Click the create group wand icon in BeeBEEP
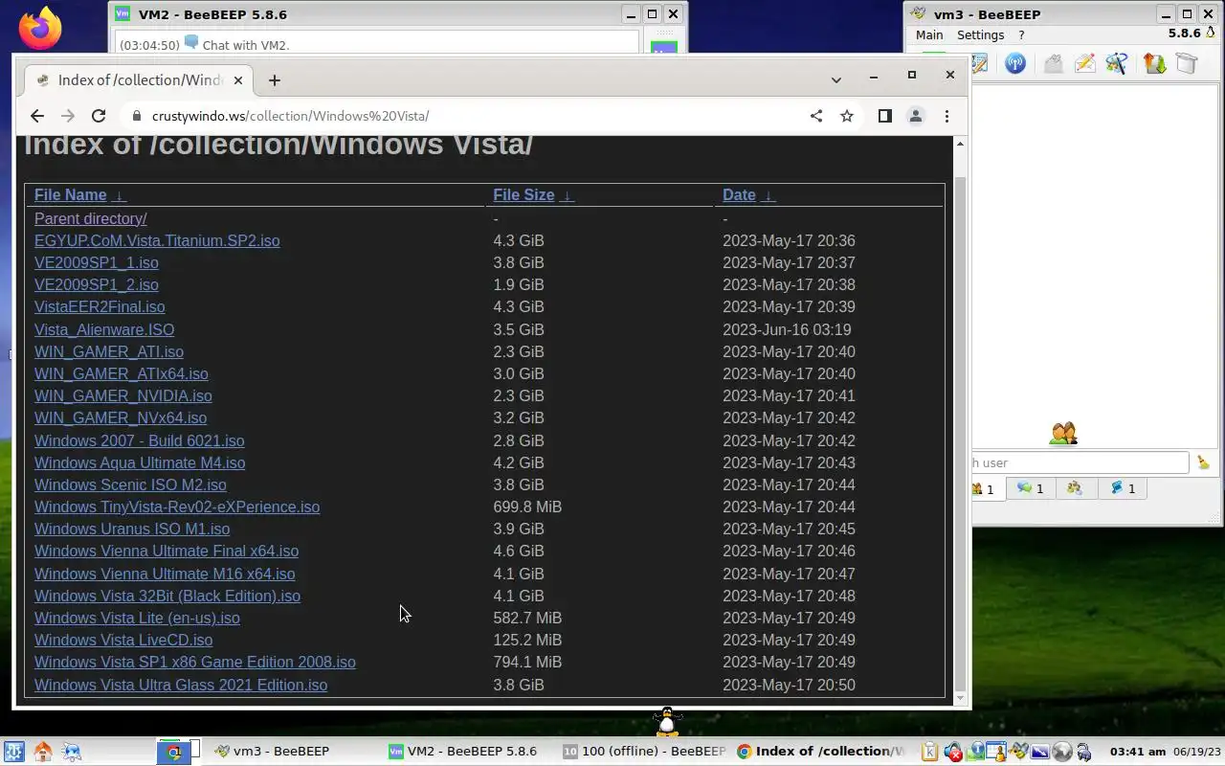Image resolution: width=1225 pixels, height=766 pixels. point(1117,63)
